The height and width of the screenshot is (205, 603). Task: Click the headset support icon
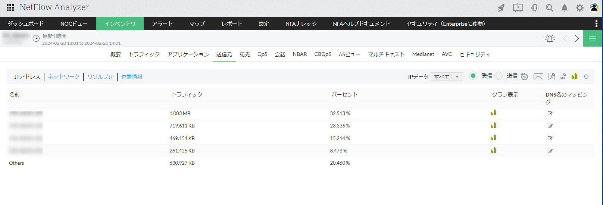click(x=535, y=8)
